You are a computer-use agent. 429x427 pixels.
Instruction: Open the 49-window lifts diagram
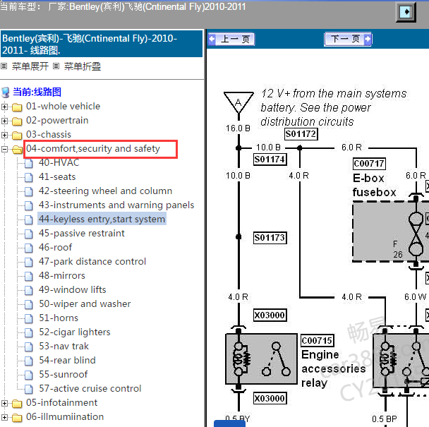pos(72,289)
